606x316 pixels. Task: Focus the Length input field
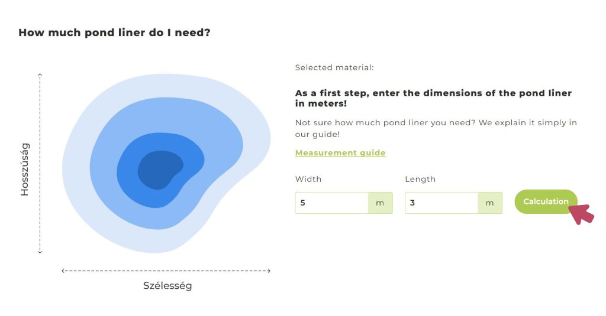tap(441, 203)
